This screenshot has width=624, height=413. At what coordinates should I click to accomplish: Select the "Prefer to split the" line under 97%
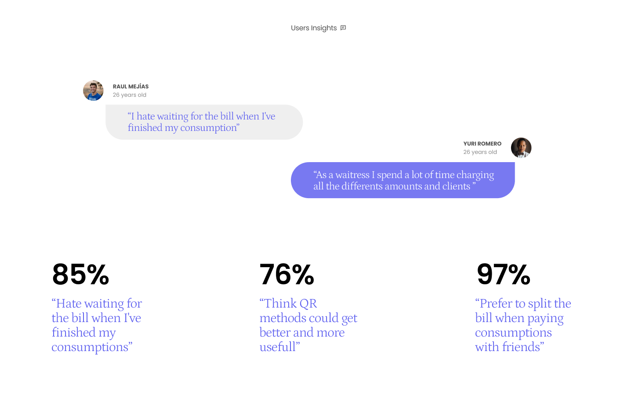click(523, 304)
